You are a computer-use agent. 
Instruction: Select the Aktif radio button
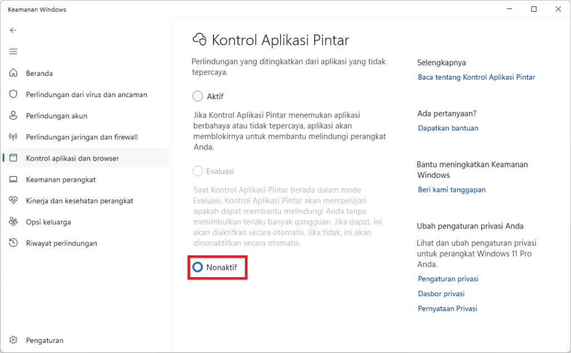(197, 96)
